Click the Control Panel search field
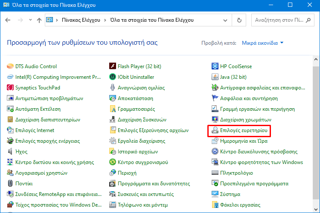Image resolution: width=320 pixels, height=213 pixels. 282,20
